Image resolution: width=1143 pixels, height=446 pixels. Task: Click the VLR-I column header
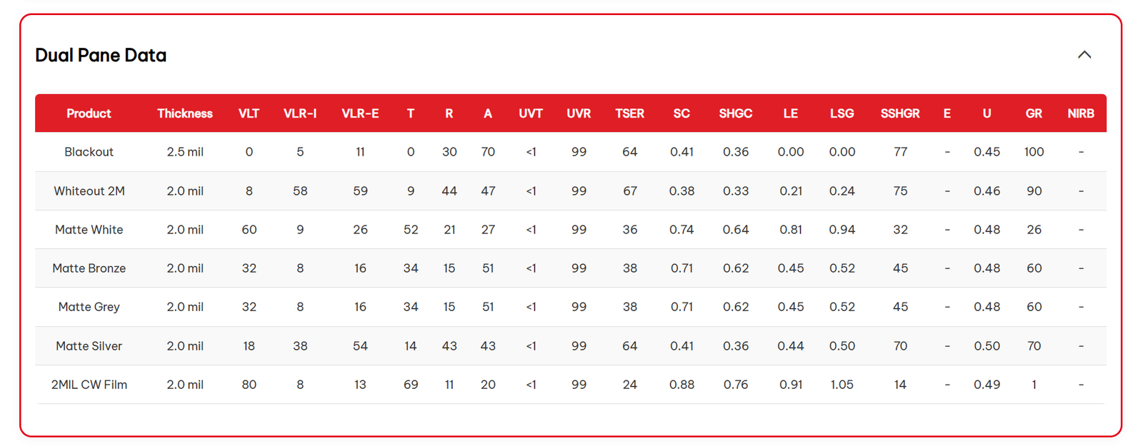pos(300,113)
